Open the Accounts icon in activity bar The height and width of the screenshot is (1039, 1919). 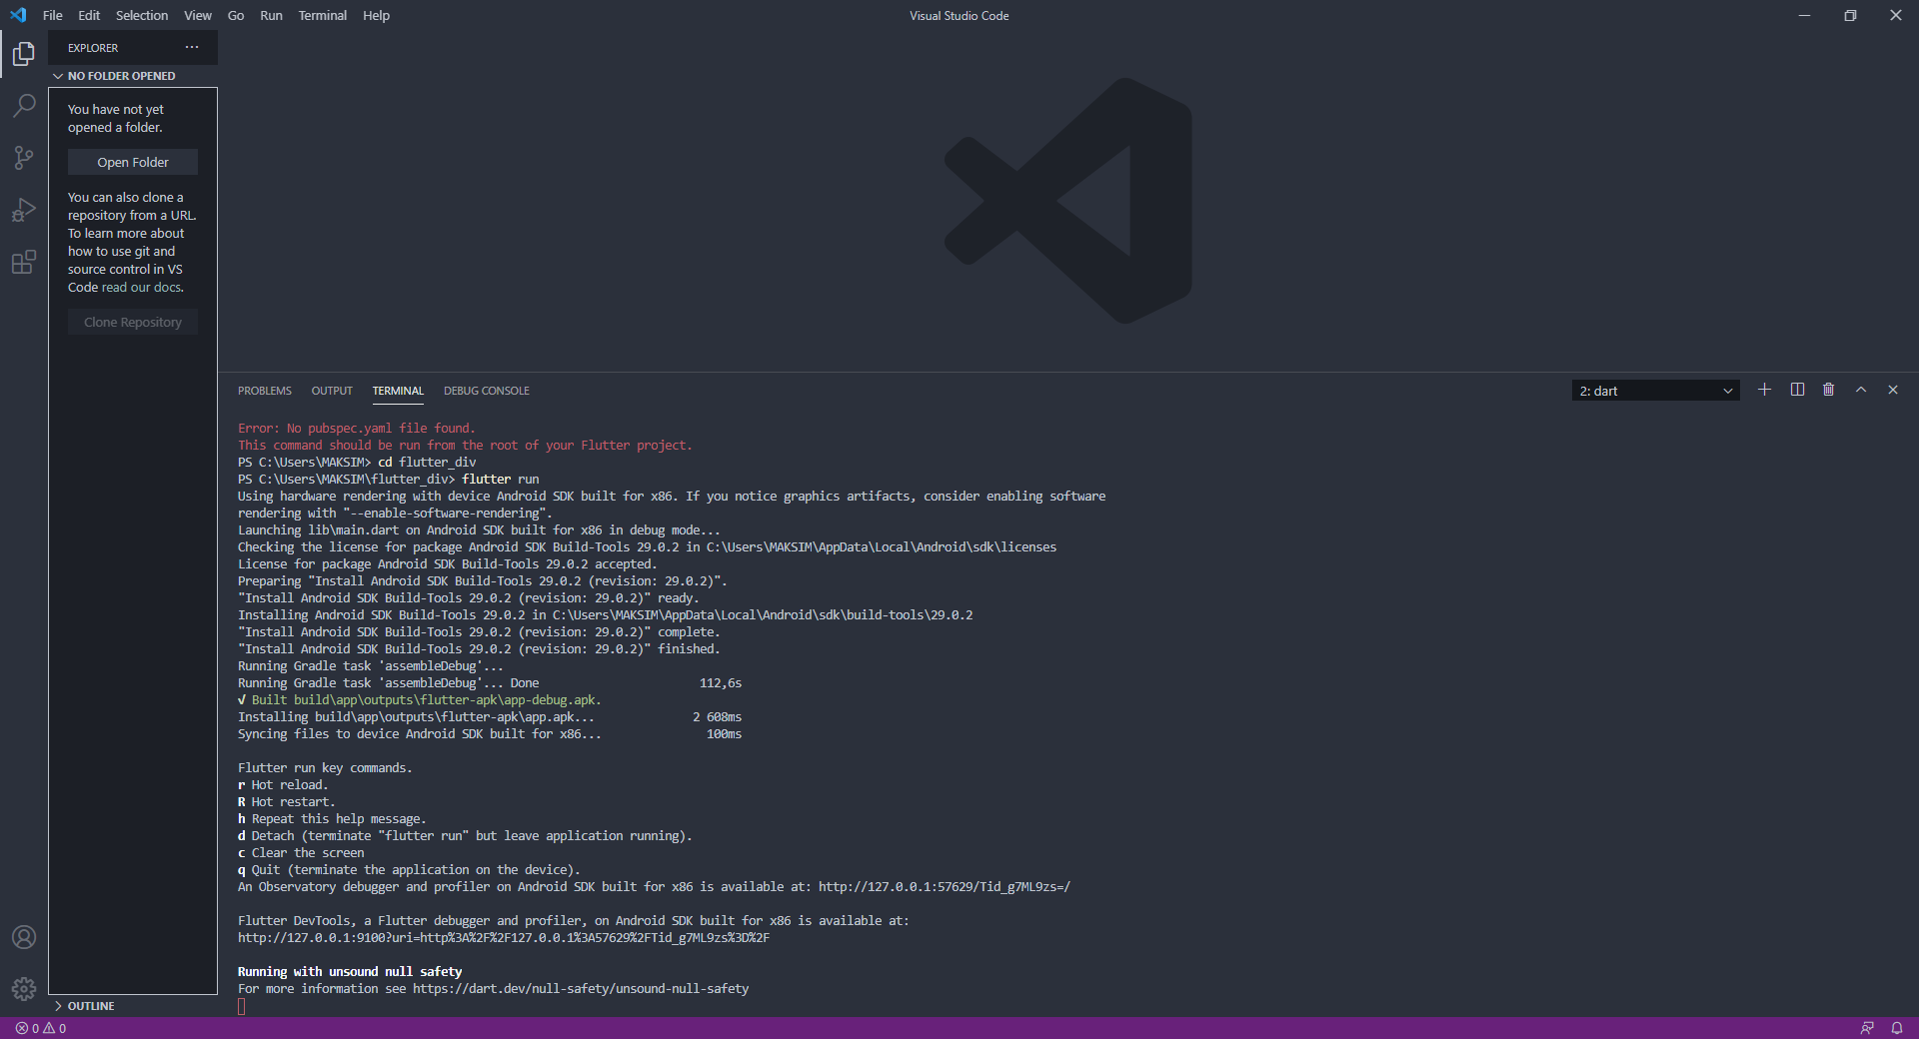pyautogui.click(x=24, y=937)
